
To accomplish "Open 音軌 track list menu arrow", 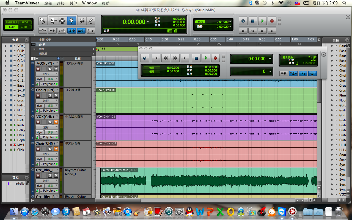I will point(26,40).
